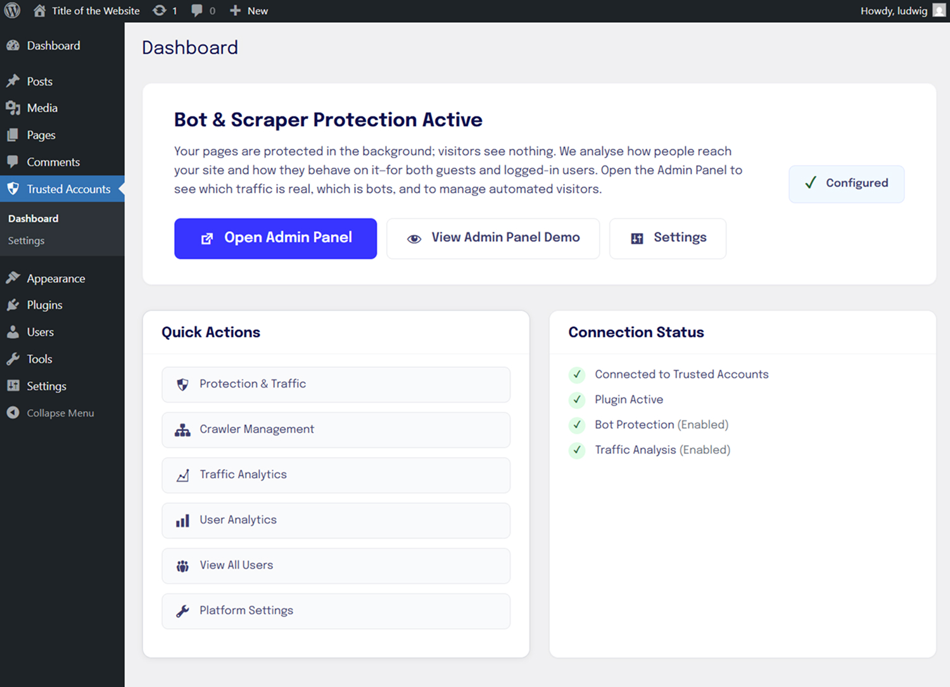Image resolution: width=950 pixels, height=687 pixels.
Task: Click View Admin Panel Demo button
Action: pos(493,238)
